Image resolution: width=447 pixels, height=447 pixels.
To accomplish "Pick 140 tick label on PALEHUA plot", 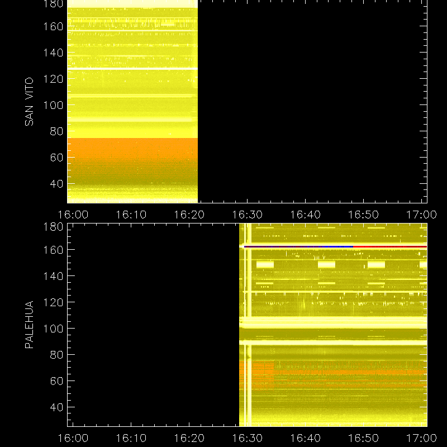I will point(53,276).
